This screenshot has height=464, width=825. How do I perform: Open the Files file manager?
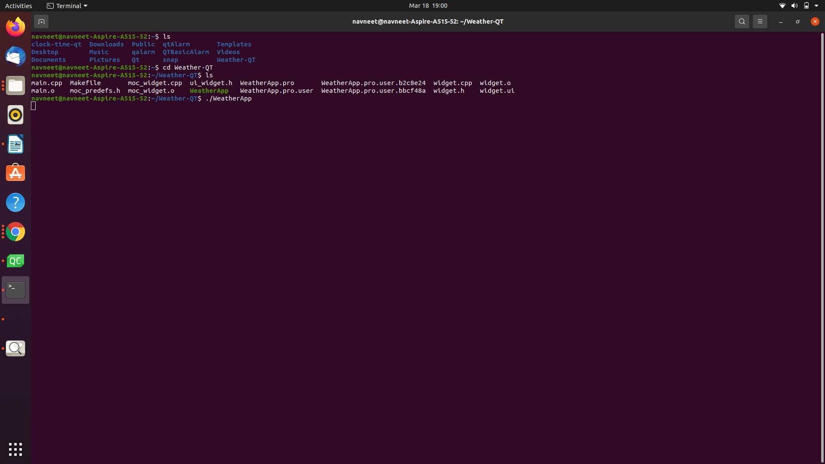click(x=15, y=85)
